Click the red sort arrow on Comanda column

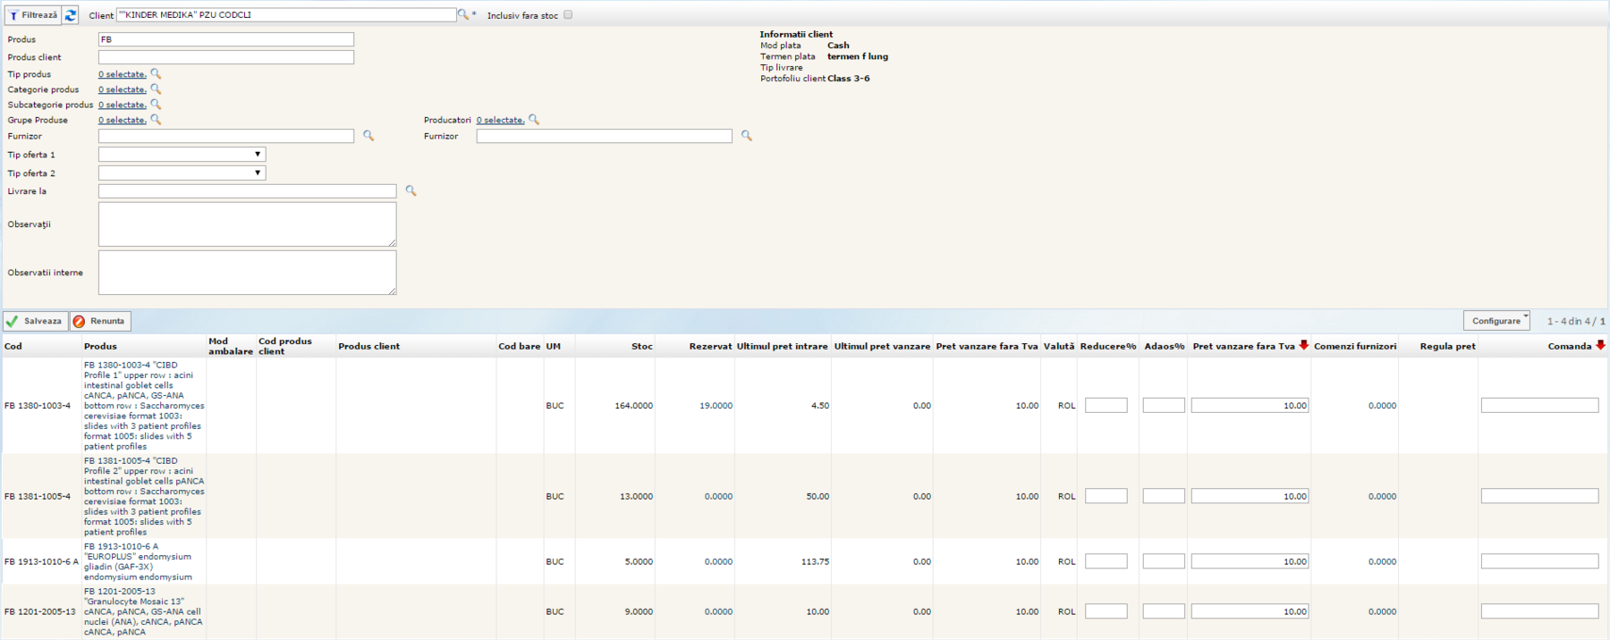[1600, 345]
